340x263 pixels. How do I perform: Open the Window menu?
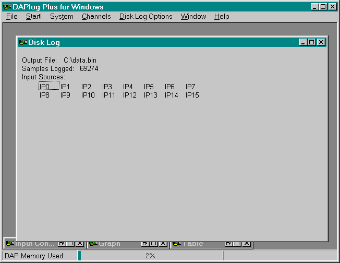(x=193, y=17)
